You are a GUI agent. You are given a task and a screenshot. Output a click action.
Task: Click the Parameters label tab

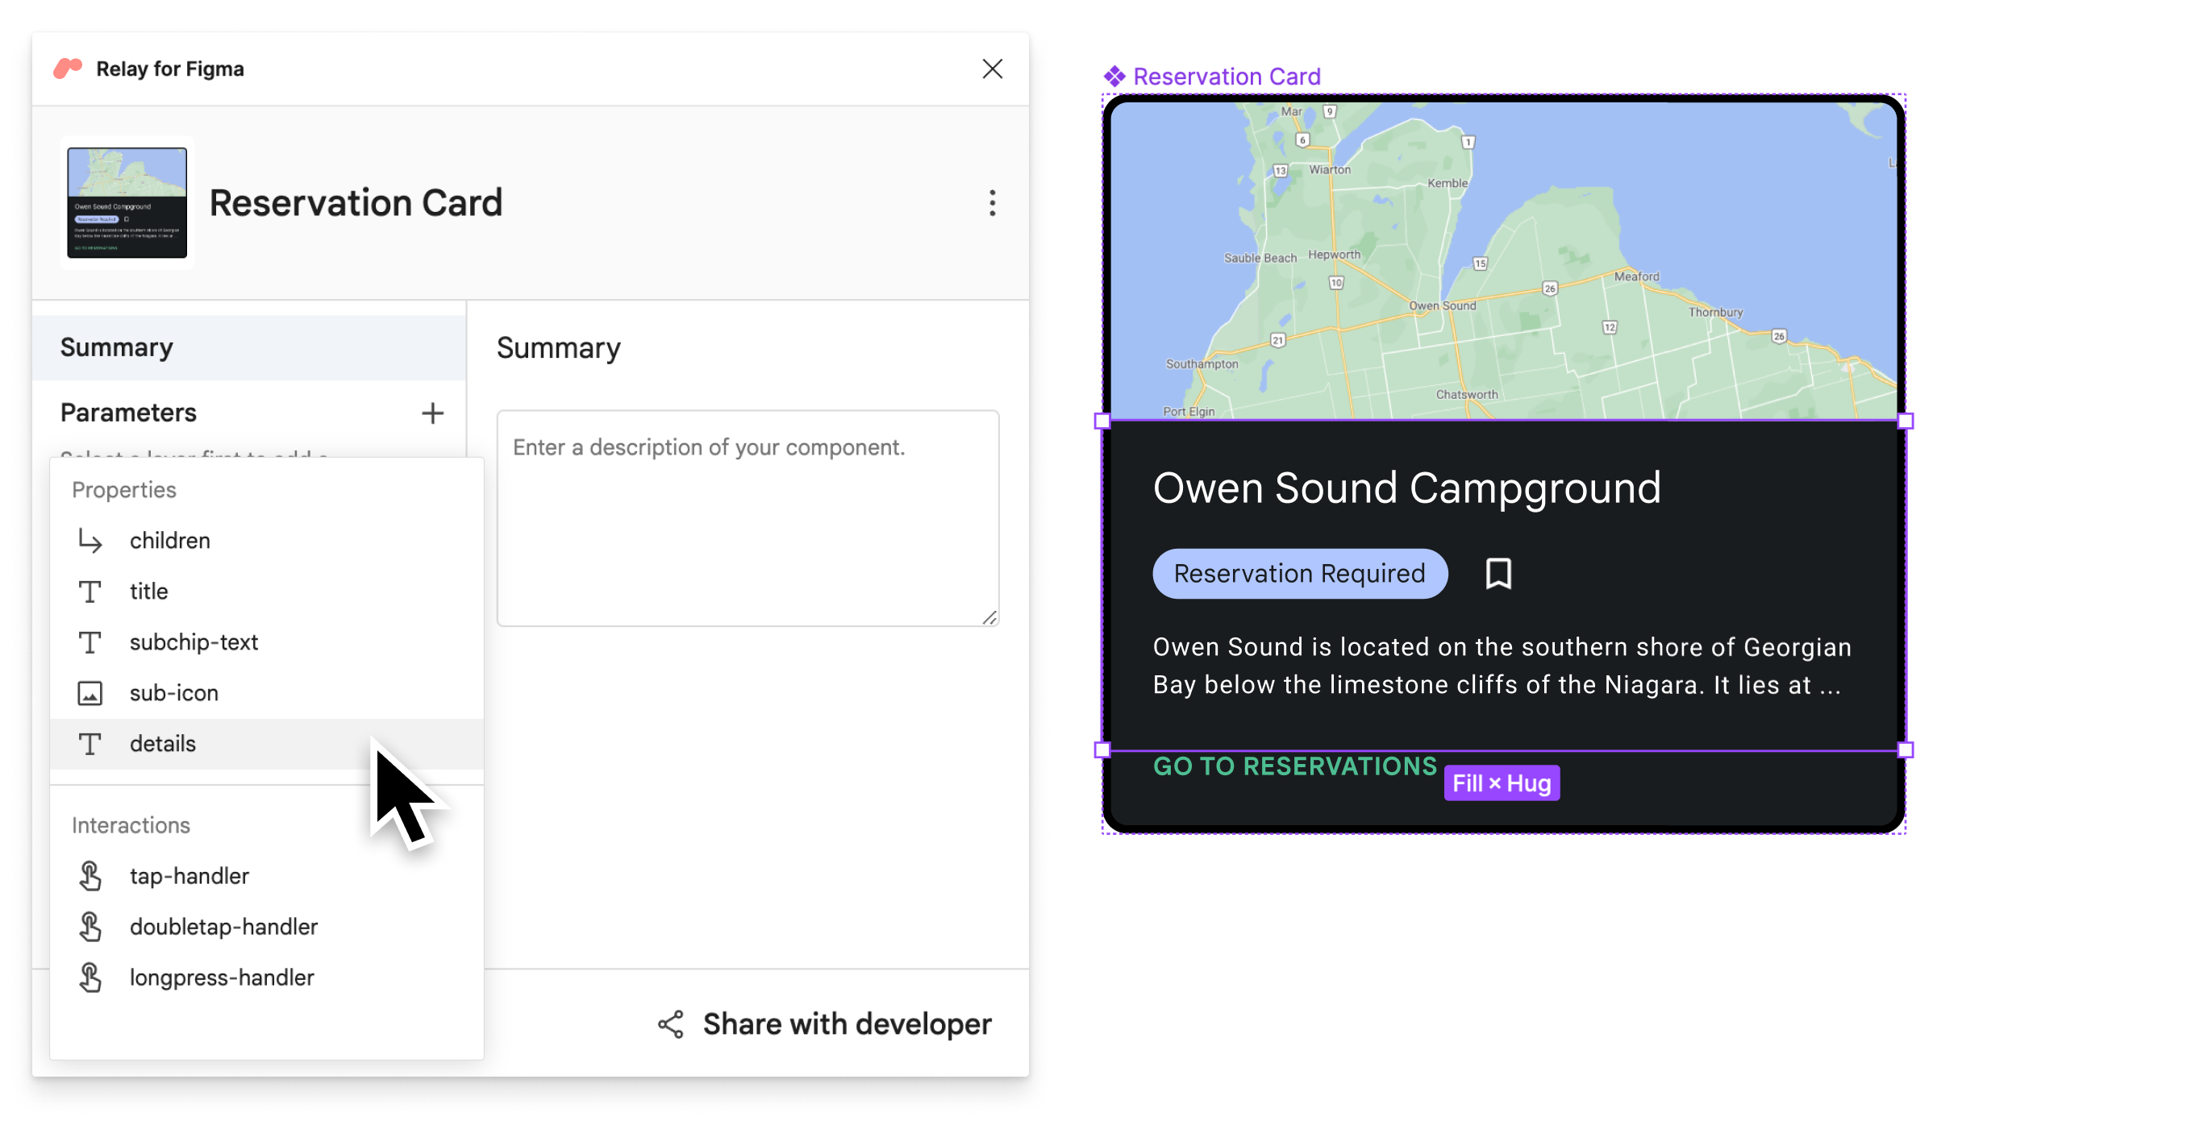coord(127,412)
